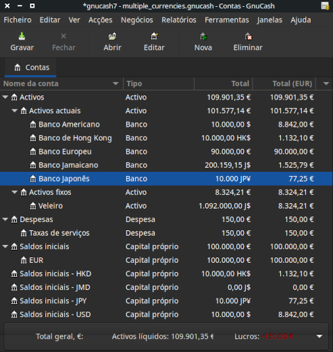
Task: Select the Banco de Hong Kong account name
Action: pyautogui.click(x=75, y=138)
